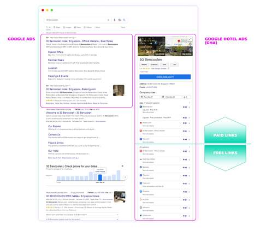Open the check-out date picker in Compare prices
The image size is (254, 231).
[x=172, y=97]
